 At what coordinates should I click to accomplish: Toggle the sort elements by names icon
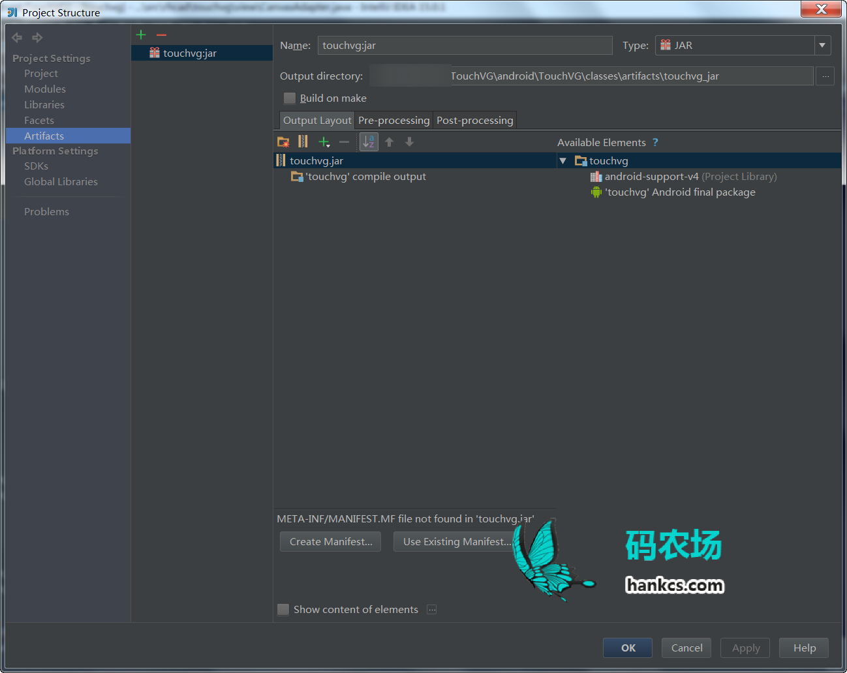[369, 142]
